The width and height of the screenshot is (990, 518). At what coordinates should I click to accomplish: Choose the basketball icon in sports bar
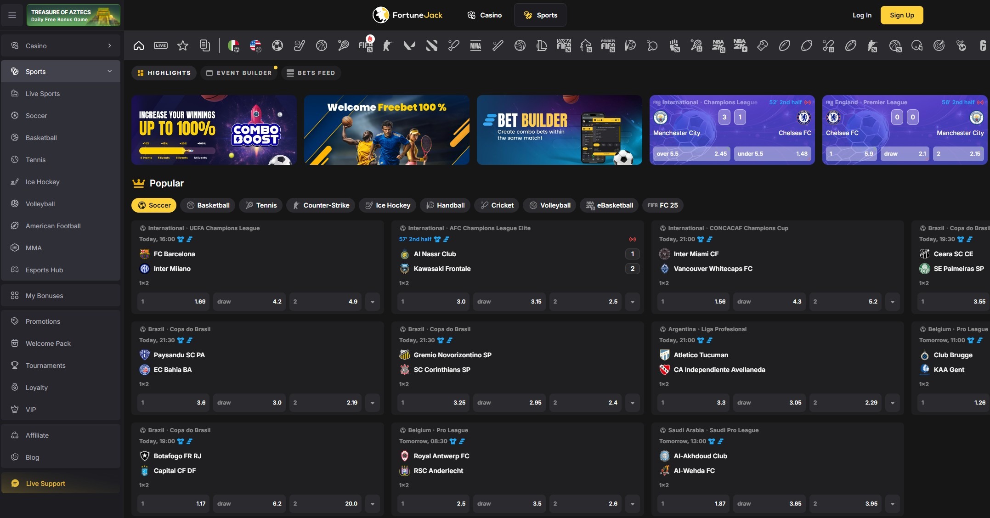coord(322,45)
